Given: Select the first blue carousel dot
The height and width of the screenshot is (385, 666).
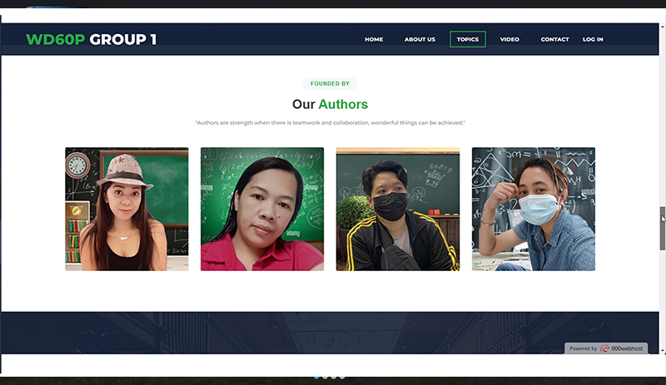Looking at the screenshot, I should 317,378.
